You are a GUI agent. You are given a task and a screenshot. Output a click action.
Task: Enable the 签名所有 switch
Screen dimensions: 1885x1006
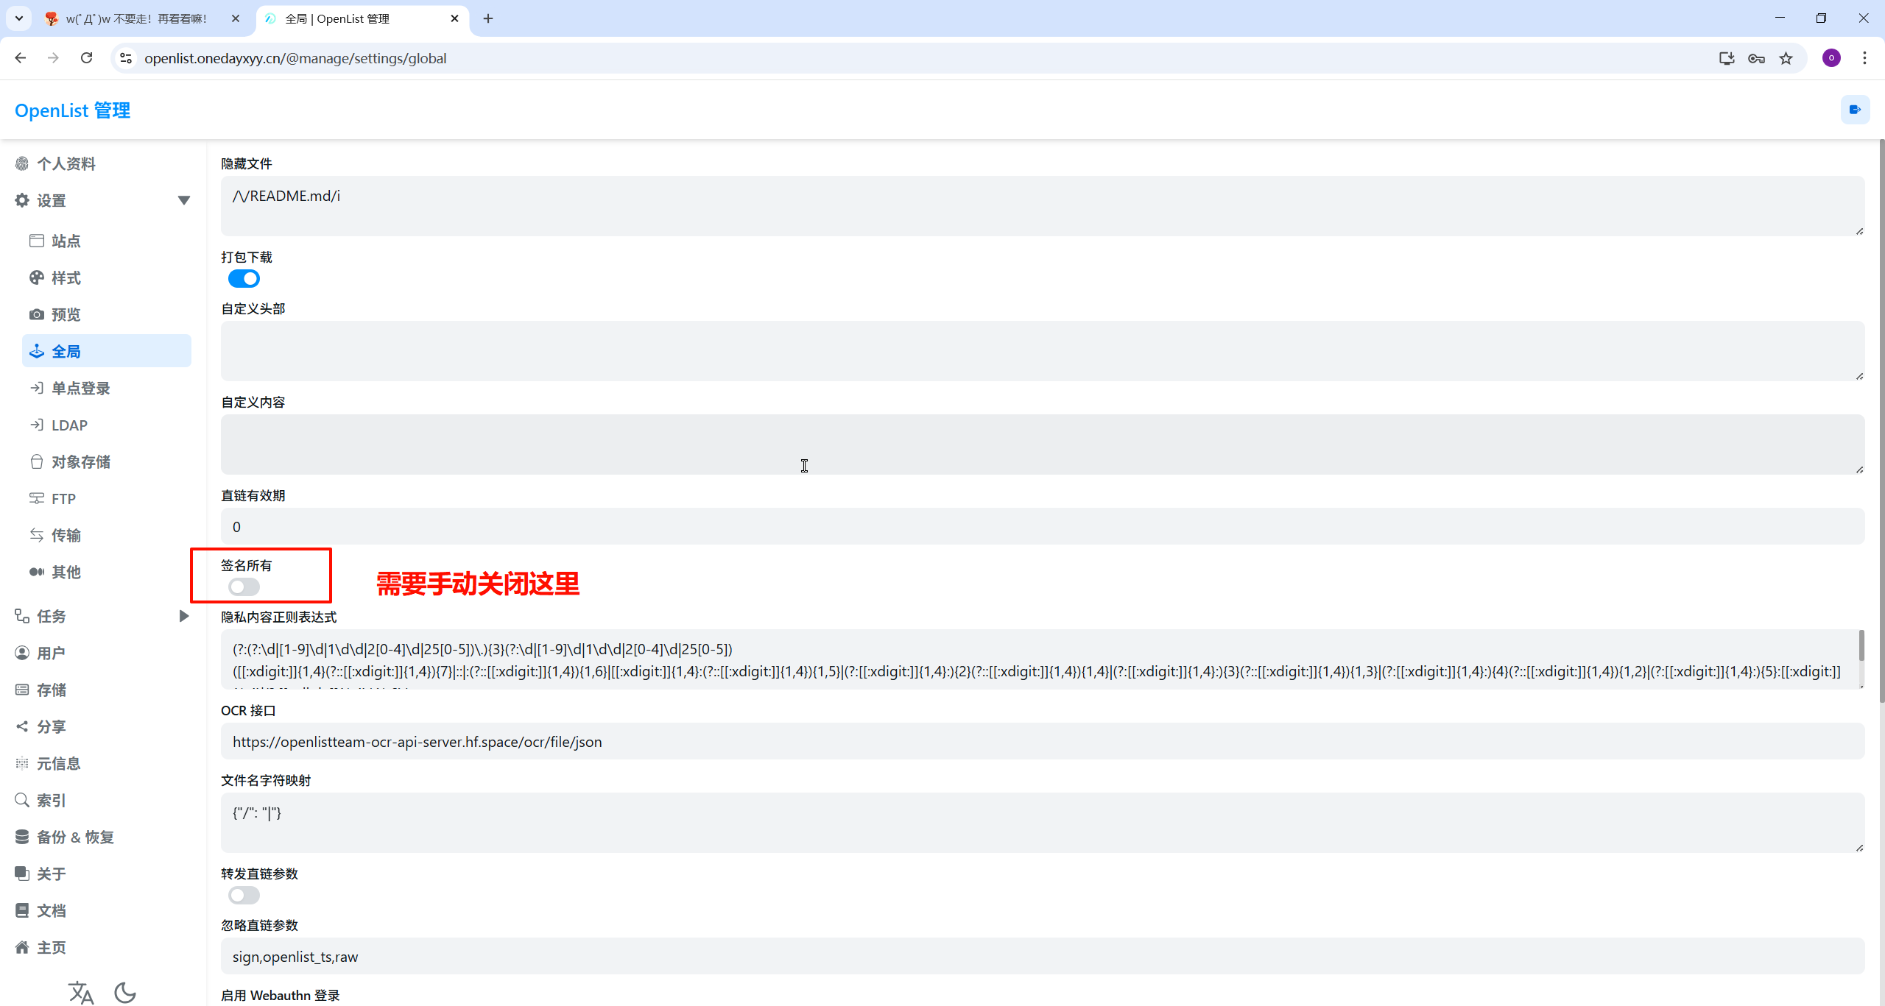coord(244,587)
